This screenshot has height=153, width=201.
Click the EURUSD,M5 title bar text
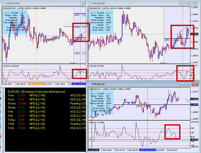pyautogui.click(x=98, y=3)
